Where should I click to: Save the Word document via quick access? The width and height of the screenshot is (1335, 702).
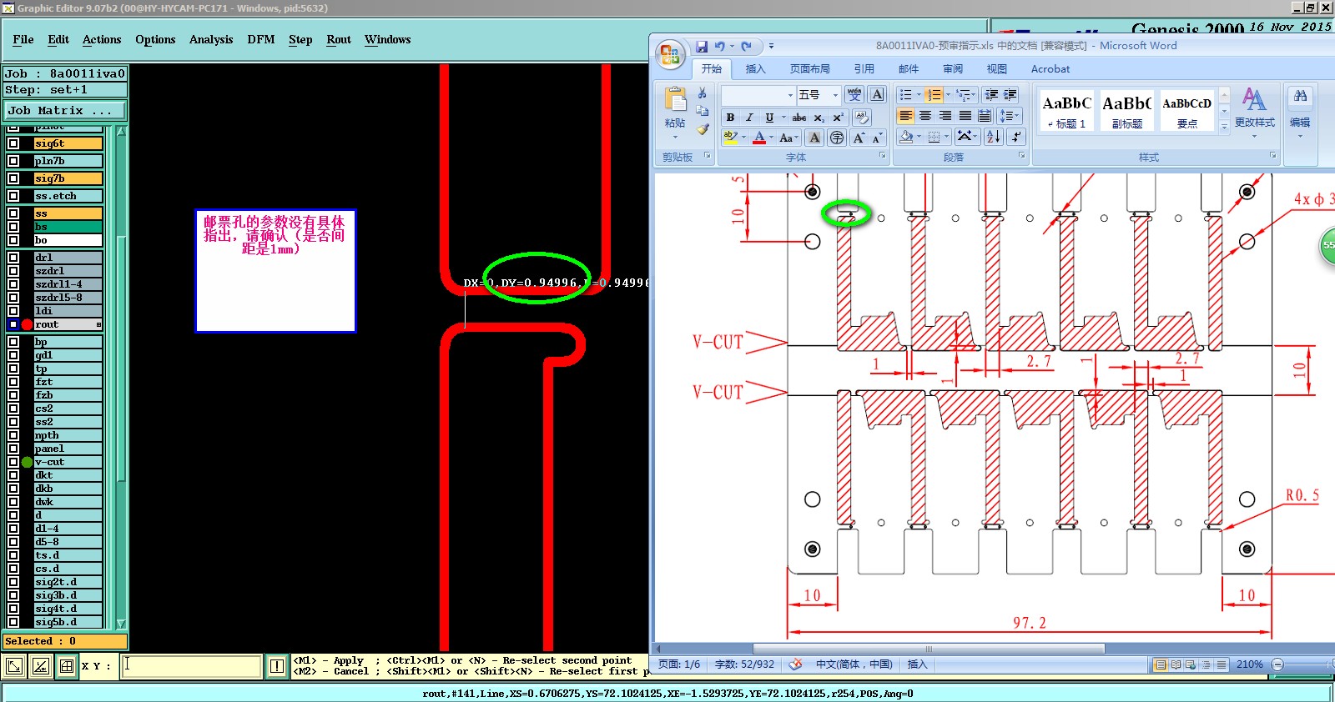tap(702, 47)
